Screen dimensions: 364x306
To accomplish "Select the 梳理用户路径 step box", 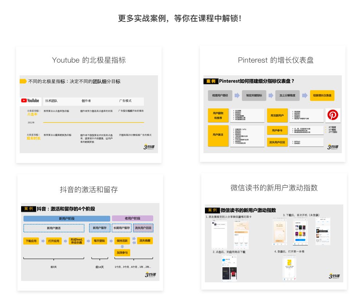I will pyautogui.click(x=220, y=95).
